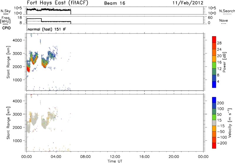This screenshot has width=235, height=163.
Task: Pick the light green Velocity color bar segment
Action: pos(214,117)
